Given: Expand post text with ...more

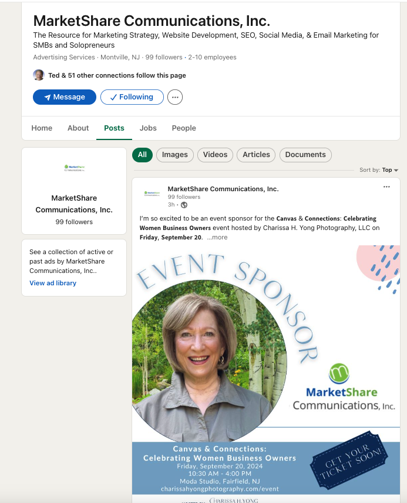Looking at the screenshot, I should point(217,238).
